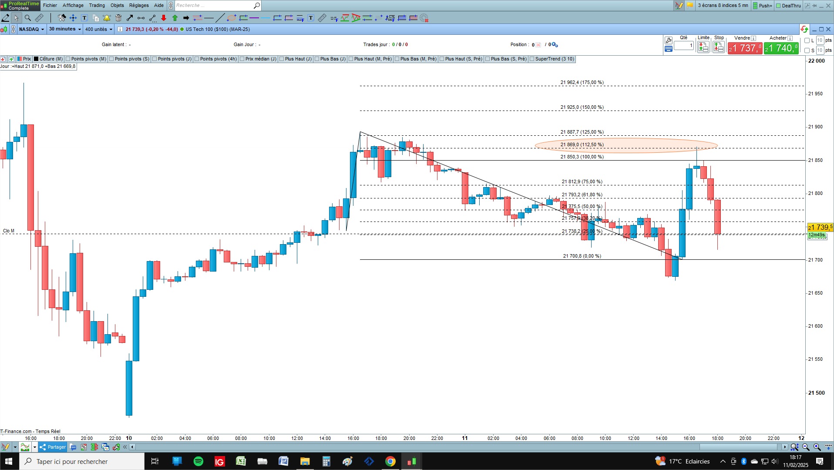Zoom out horizontally on the chart
Screen dimensions: 834x470
pos(806,447)
